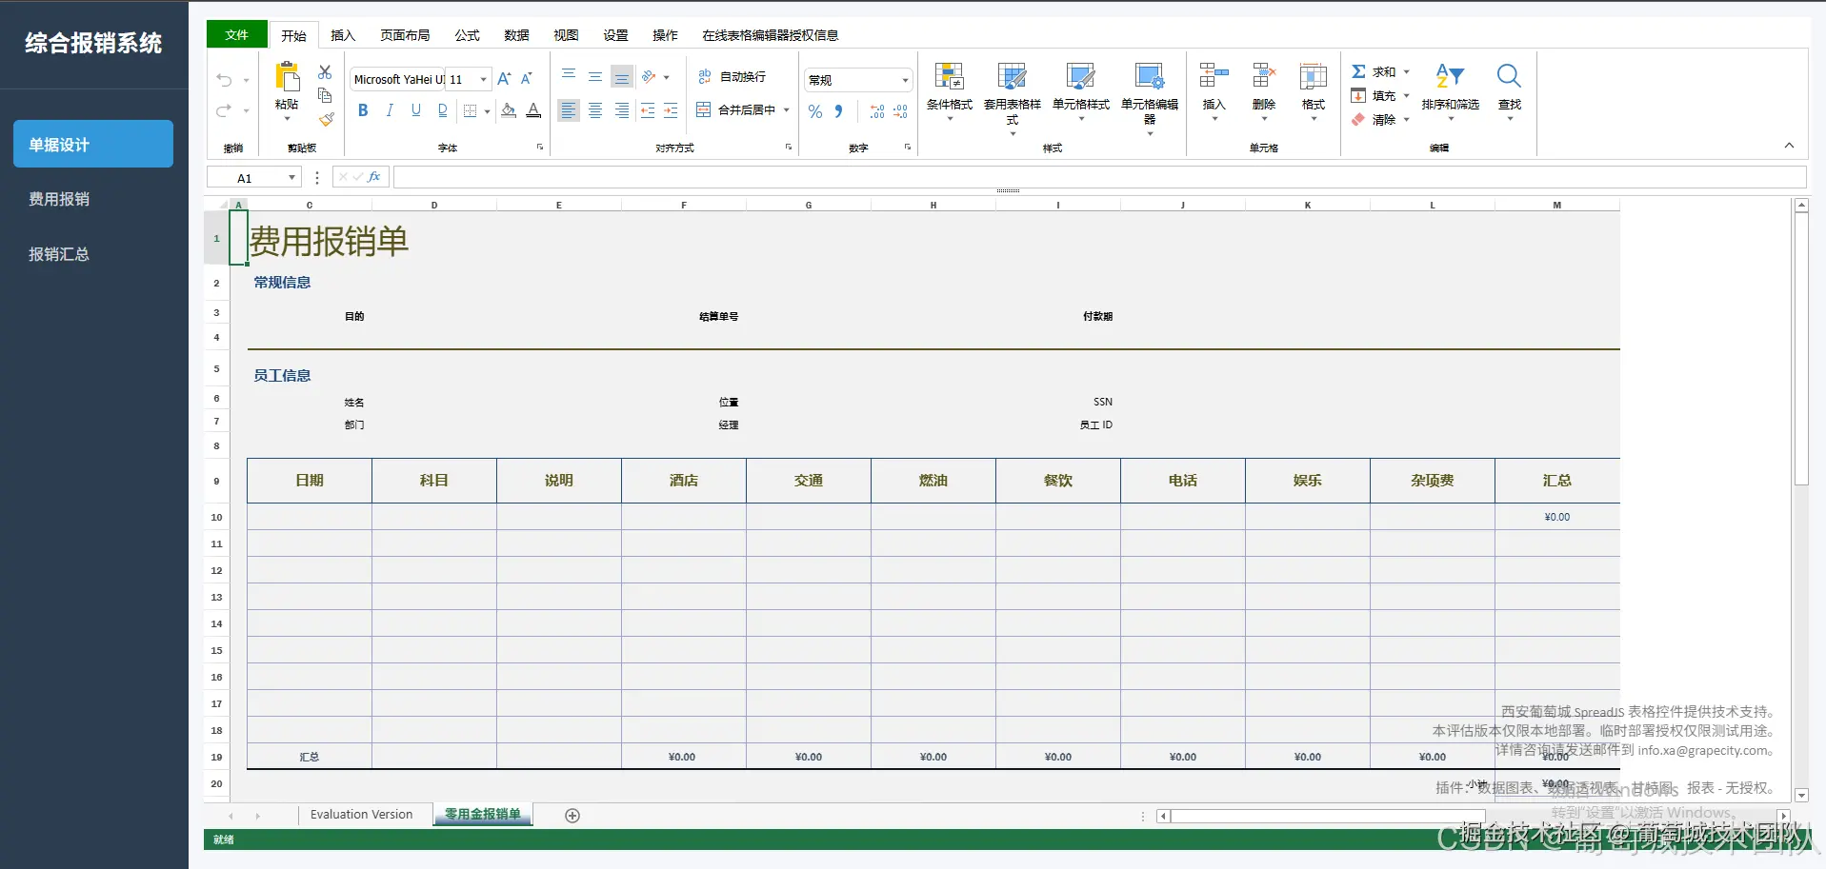Click the insert function fx icon
Image resolution: width=1826 pixels, height=869 pixels.
pos(374,177)
